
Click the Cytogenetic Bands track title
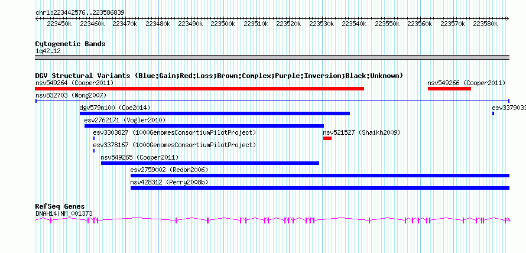[x=70, y=44]
